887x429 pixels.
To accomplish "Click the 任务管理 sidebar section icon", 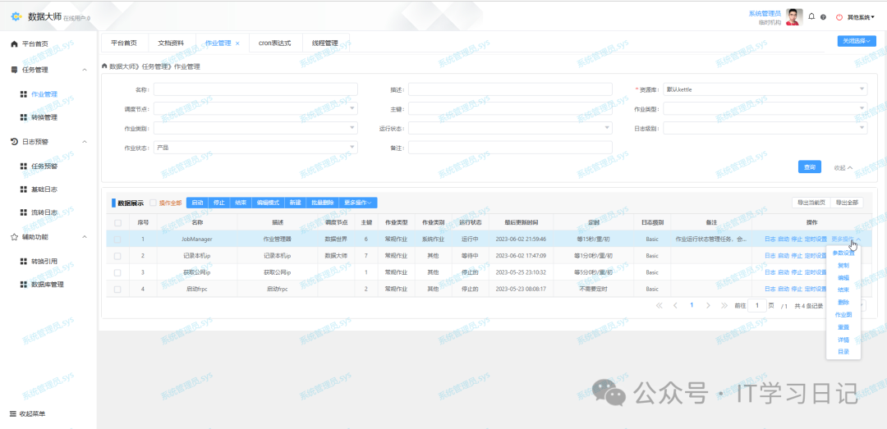I will pyautogui.click(x=15, y=70).
